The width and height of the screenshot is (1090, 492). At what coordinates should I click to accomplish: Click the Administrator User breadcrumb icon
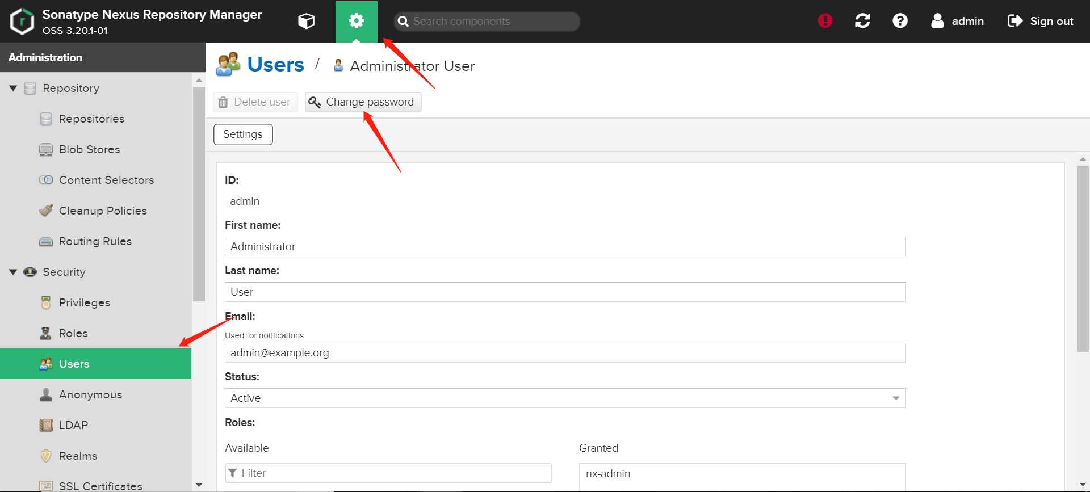pos(338,65)
